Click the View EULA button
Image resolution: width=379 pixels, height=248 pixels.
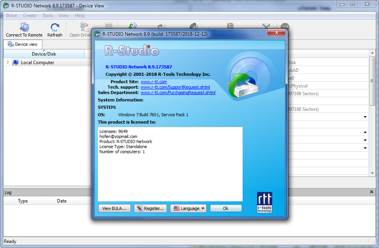coord(114,208)
